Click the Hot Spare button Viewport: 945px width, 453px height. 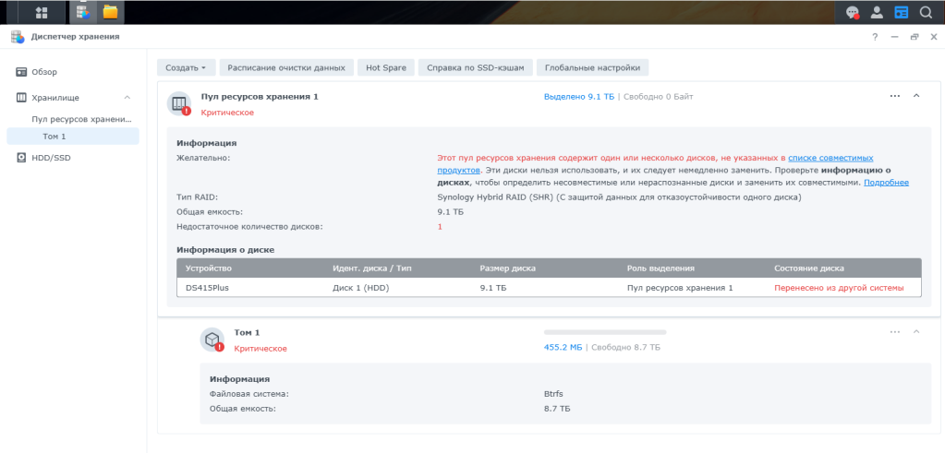[x=386, y=68]
